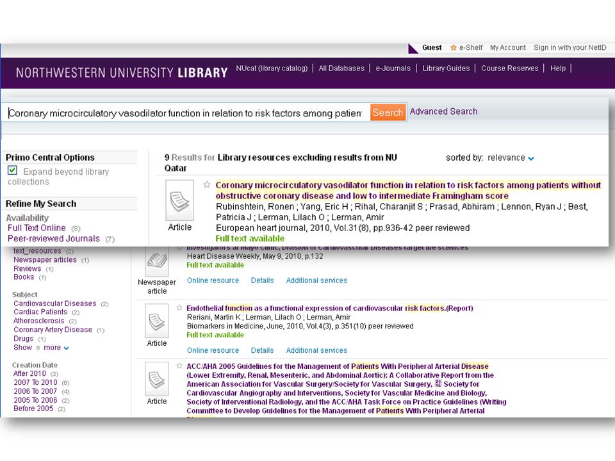
Task: Filter subject Atherosclerosis
Action: 39,321
